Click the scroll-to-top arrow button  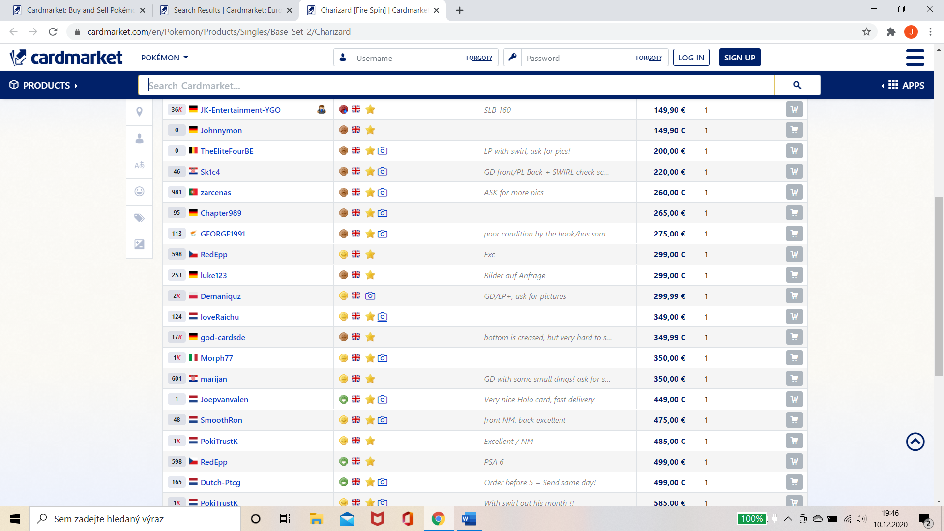(x=915, y=442)
